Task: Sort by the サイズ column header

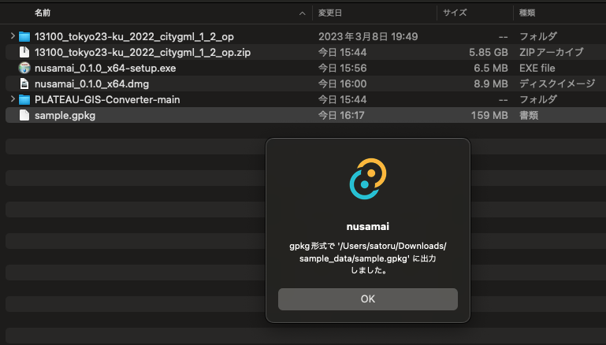Action: (455, 13)
